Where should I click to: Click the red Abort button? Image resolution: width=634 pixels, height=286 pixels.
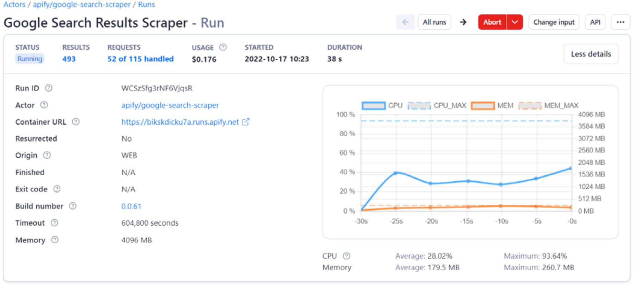click(x=492, y=22)
